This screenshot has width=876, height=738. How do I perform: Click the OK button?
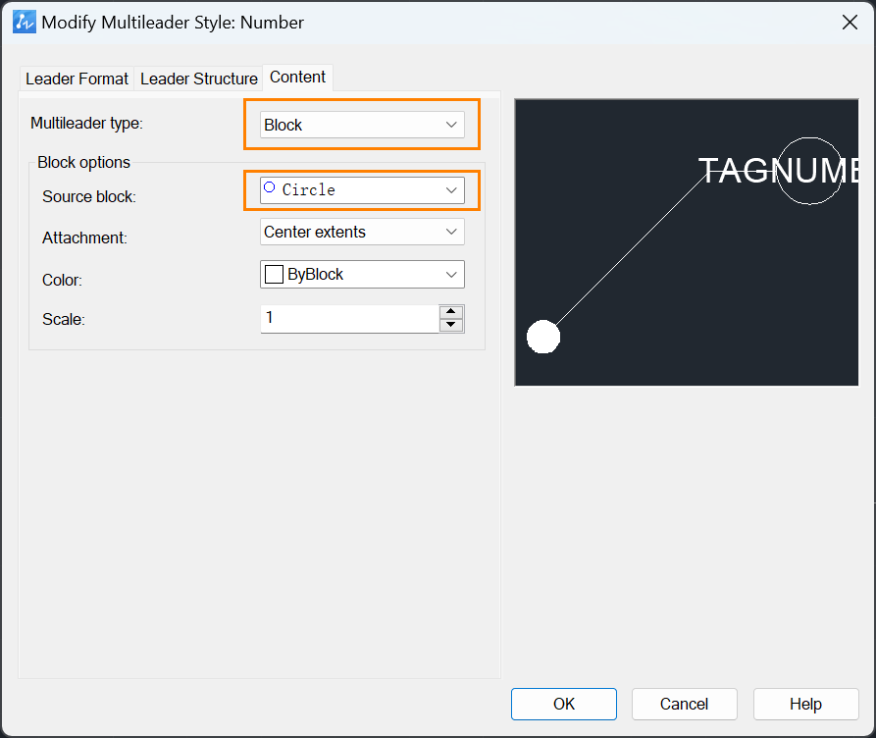[564, 704]
